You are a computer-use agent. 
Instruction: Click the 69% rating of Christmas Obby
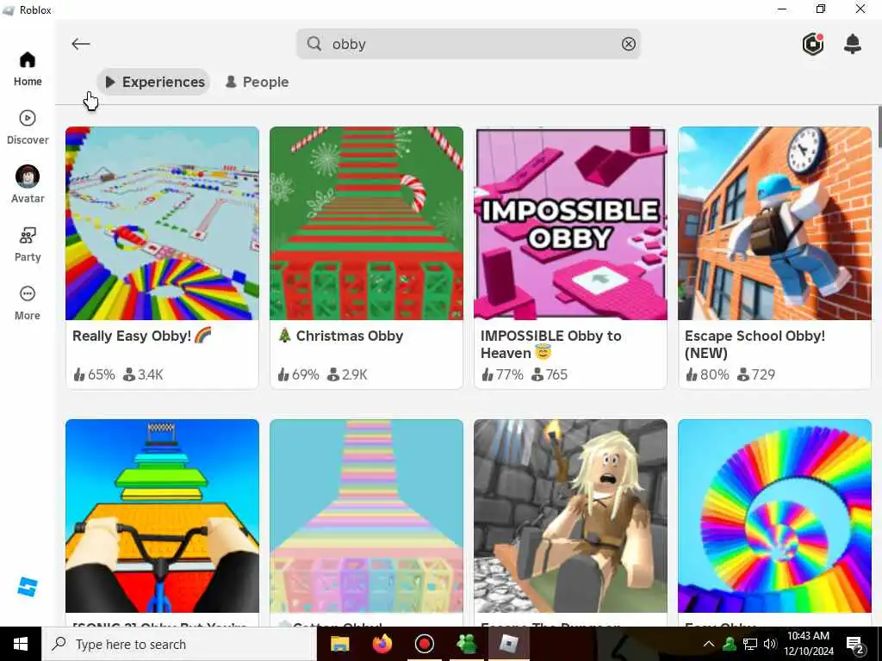click(299, 374)
